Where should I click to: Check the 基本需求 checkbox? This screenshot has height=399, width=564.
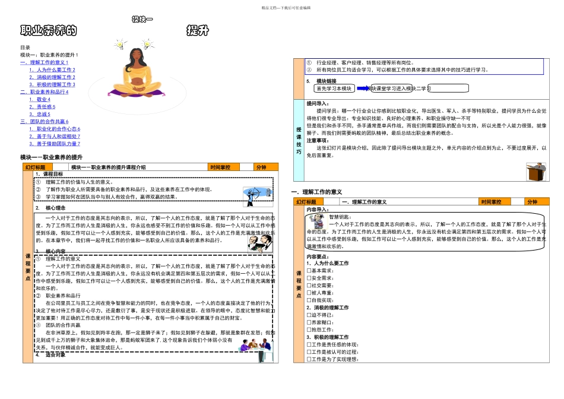click(x=309, y=271)
